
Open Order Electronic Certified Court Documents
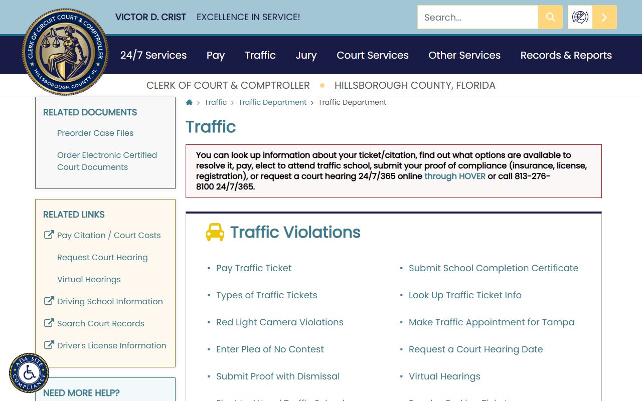point(107,161)
